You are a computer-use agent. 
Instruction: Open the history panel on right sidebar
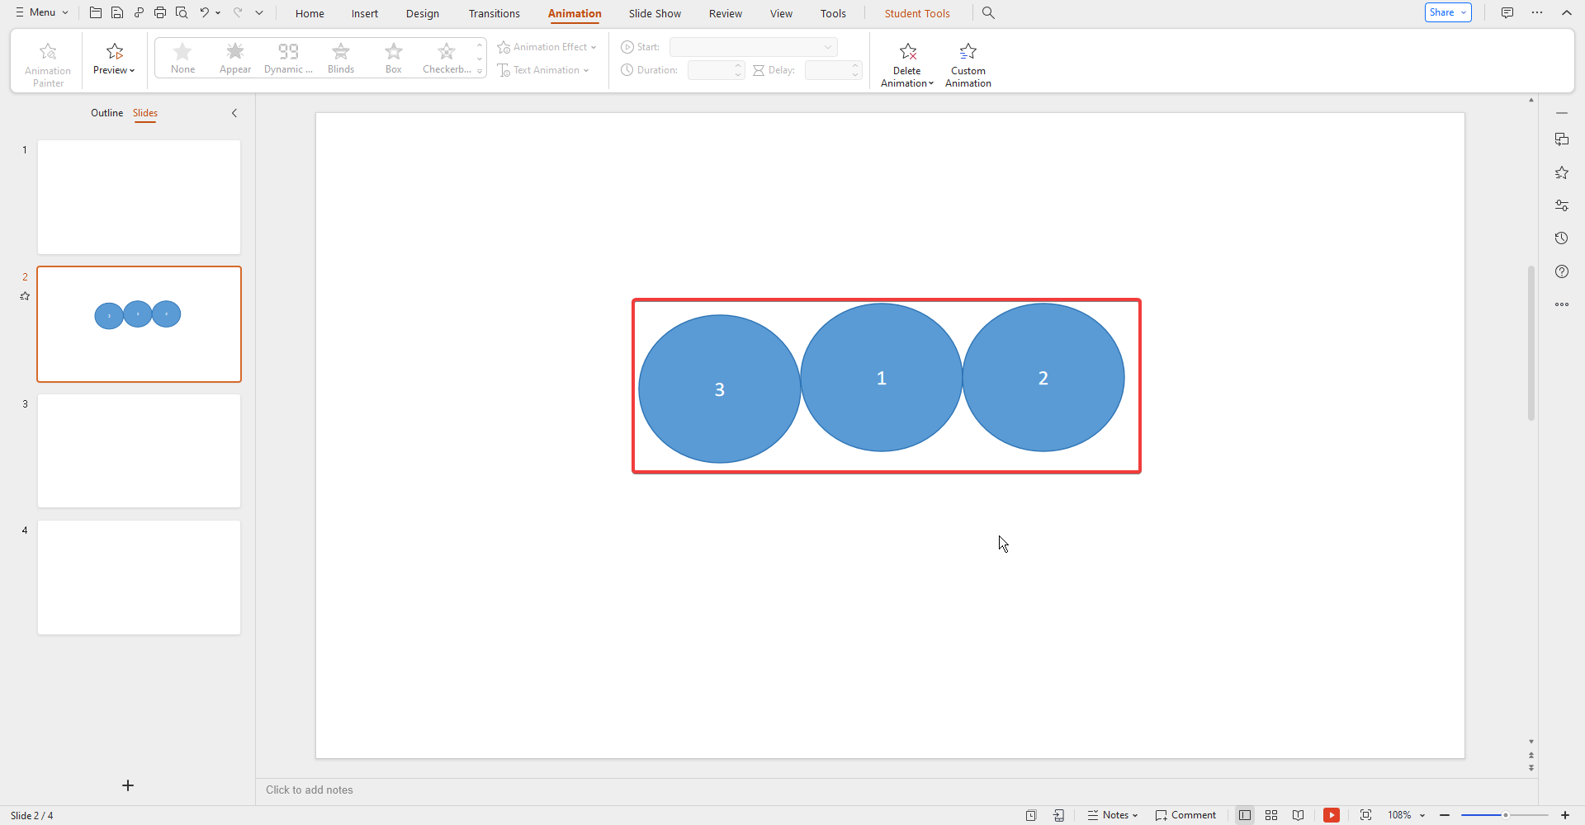click(1562, 238)
